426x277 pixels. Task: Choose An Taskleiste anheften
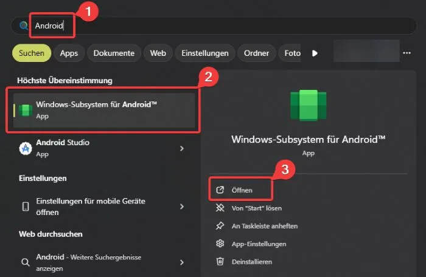(x=265, y=226)
